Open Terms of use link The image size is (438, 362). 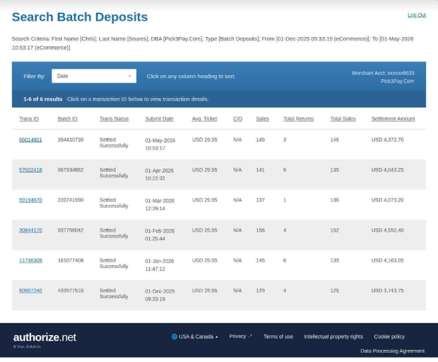tap(278, 336)
